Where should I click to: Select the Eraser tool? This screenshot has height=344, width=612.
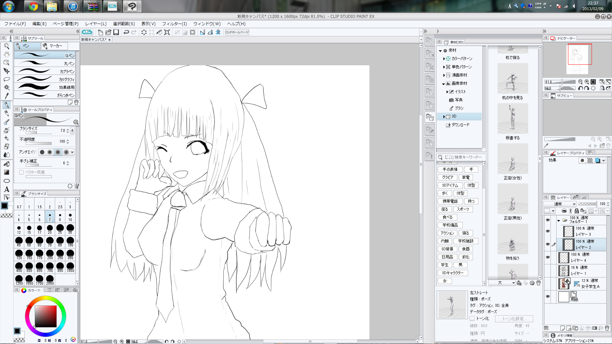click(x=6, y=147)
